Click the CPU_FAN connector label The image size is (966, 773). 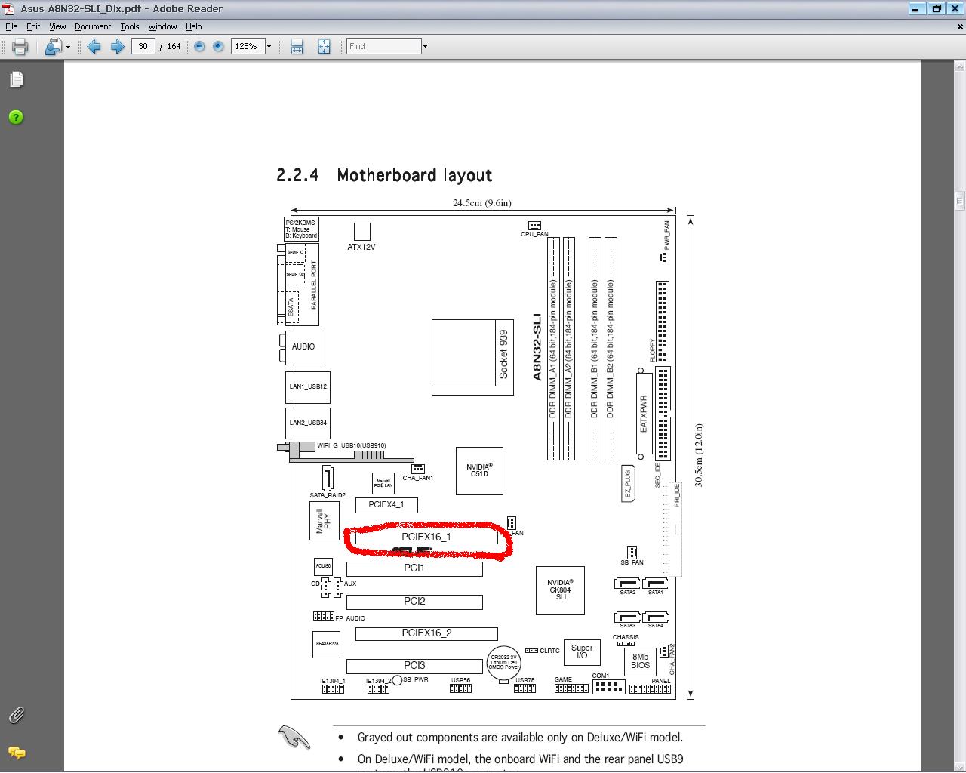click(x=534, y=234)
